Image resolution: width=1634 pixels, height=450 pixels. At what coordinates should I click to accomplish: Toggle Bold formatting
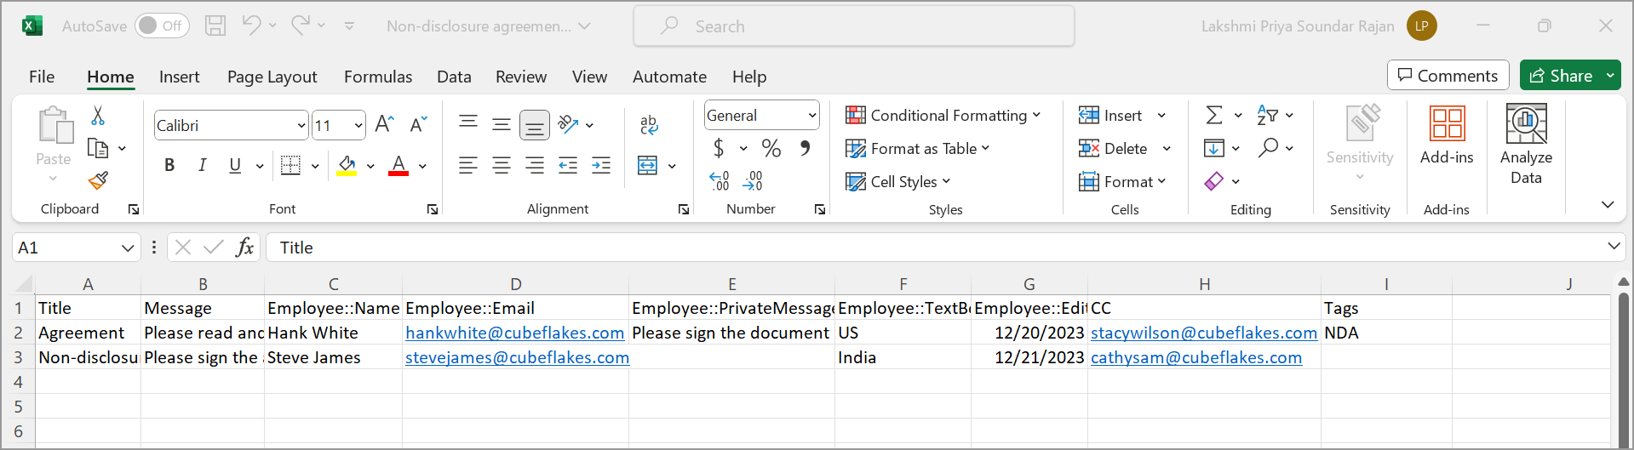pyautogui.click(x=169, y=165)
